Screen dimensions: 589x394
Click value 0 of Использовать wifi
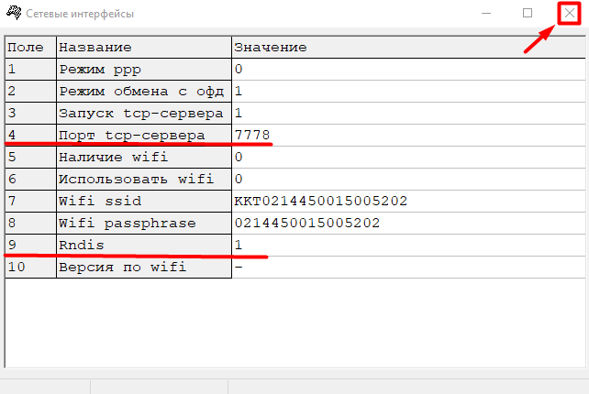click(x=408, y=179)
